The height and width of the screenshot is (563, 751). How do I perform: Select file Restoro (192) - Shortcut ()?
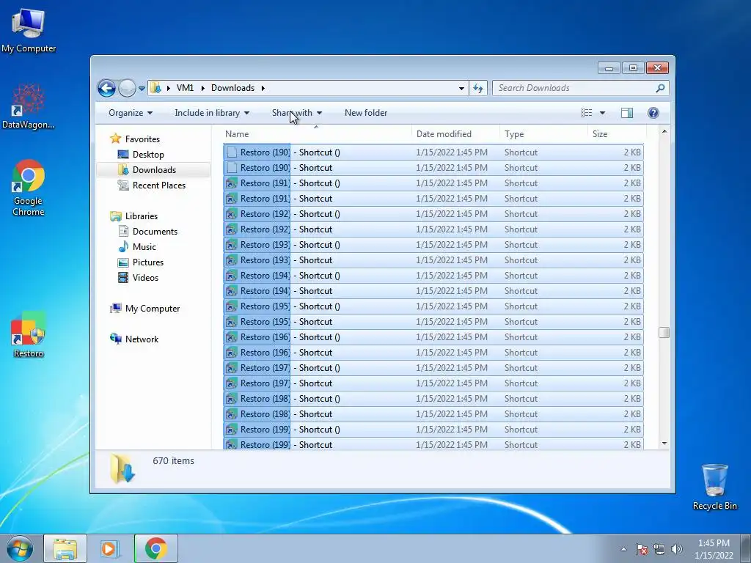point(433,214)
